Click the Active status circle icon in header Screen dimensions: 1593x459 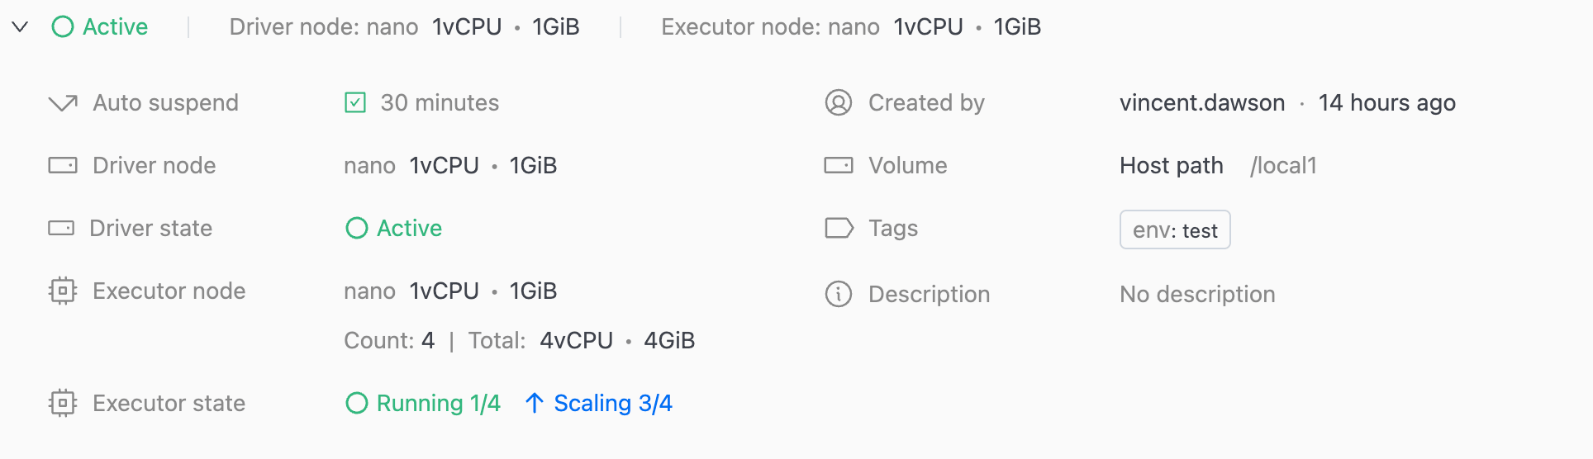pyautogui.click(x=63, y=27)
